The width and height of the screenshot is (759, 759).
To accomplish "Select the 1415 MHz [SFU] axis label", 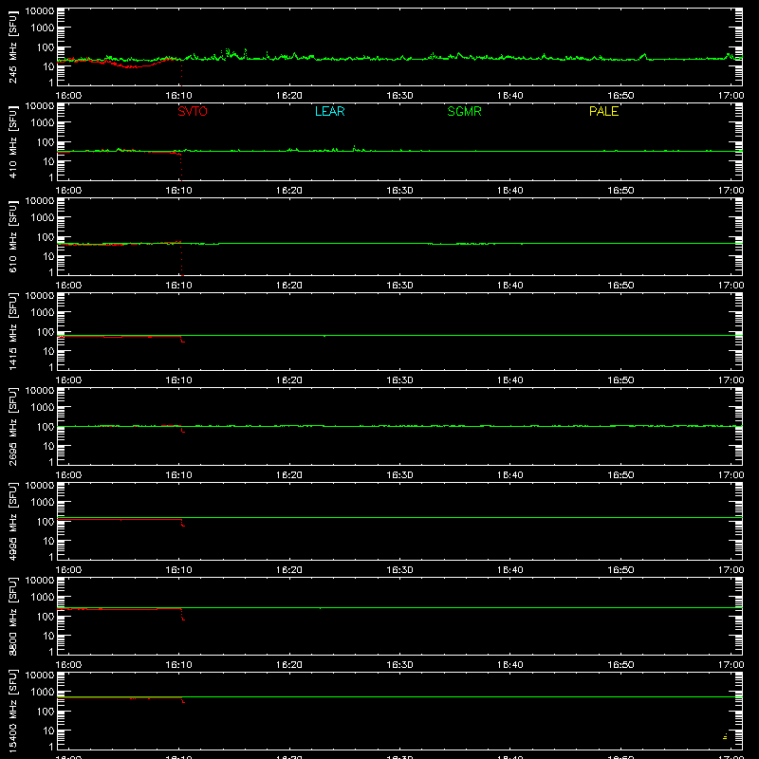I will 12,331.
